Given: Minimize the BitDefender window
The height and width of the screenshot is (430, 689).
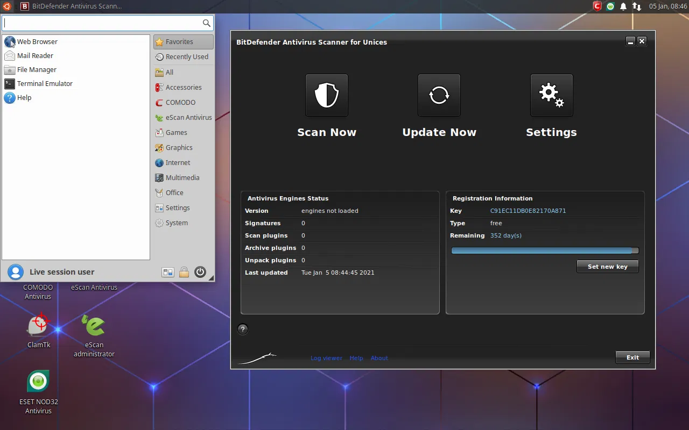Looking at the screenshot, I should pyautogui.click(x=630, y=41).
